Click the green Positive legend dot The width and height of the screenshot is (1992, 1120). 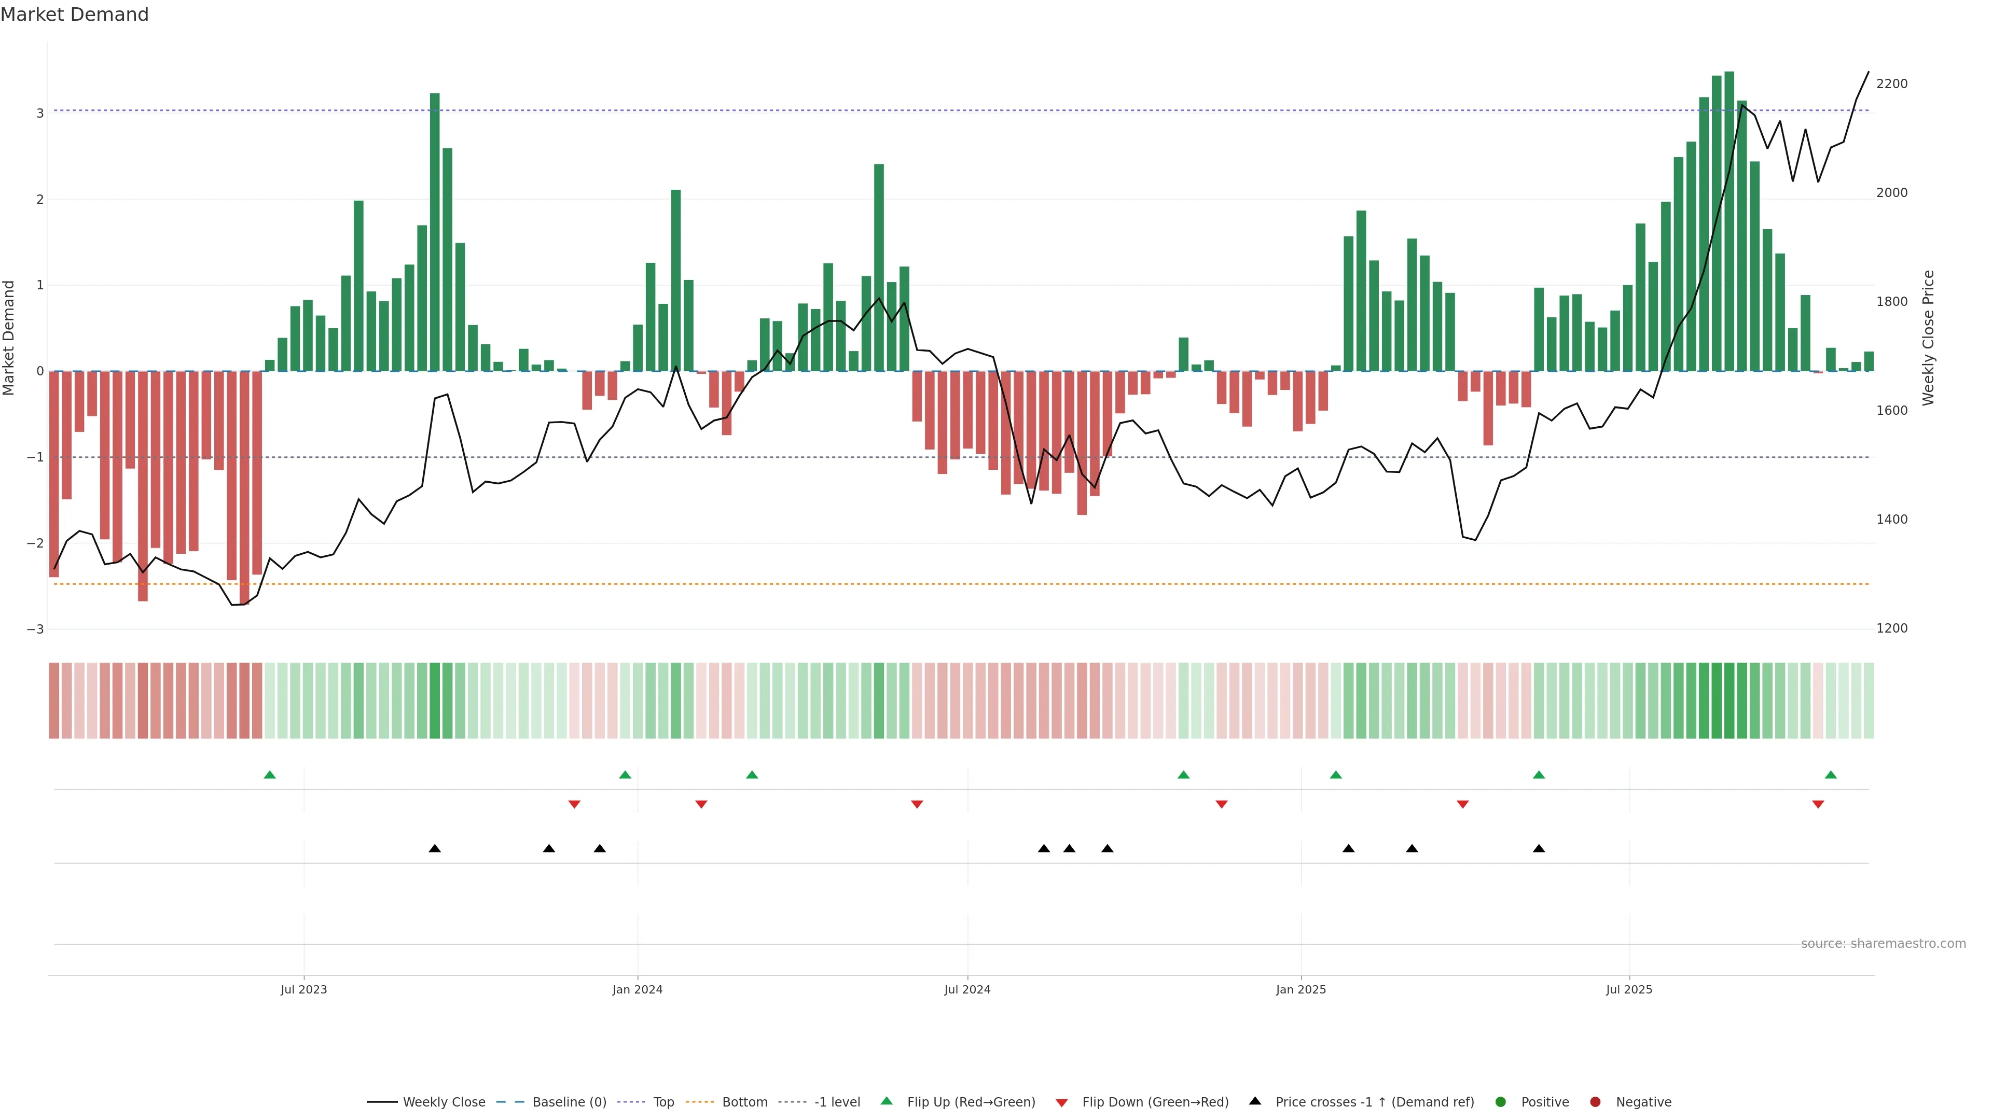[1501, 1102]
